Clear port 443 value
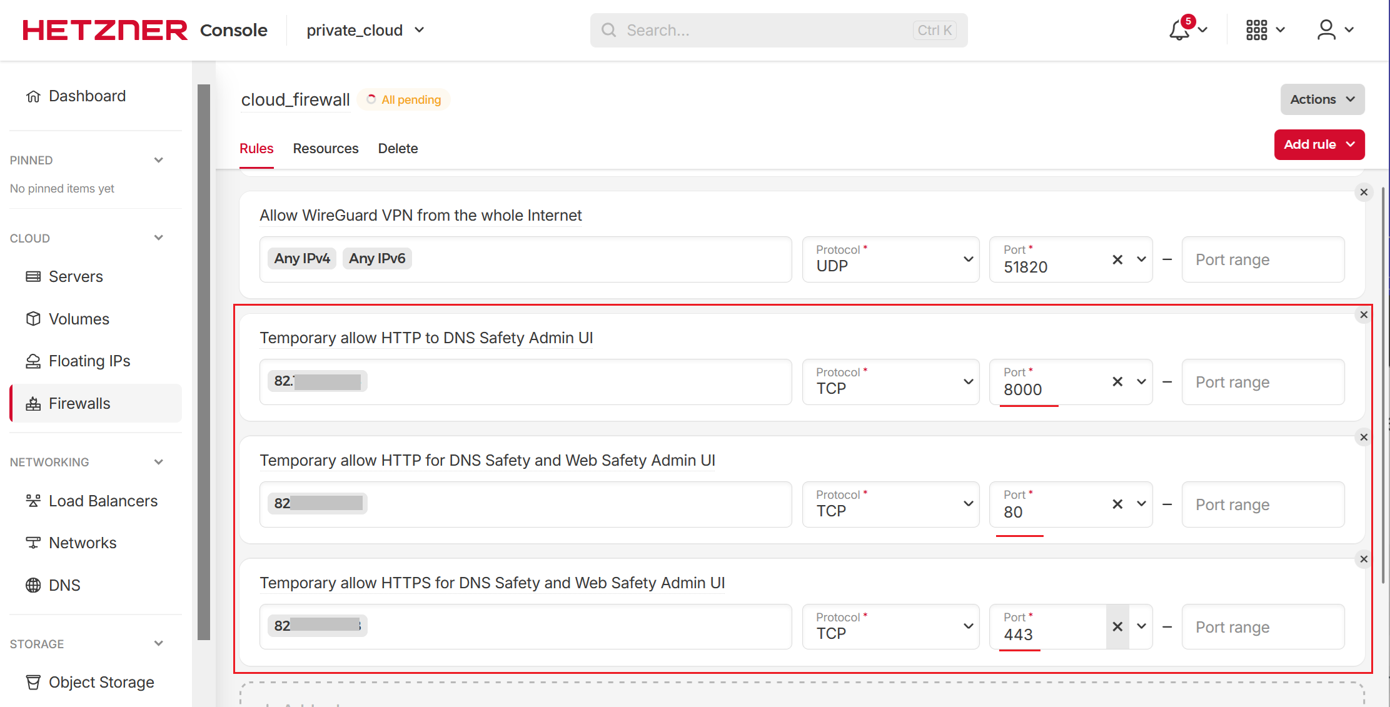The height and width of the screenshot is (707, 1390). coord(1117,626)
